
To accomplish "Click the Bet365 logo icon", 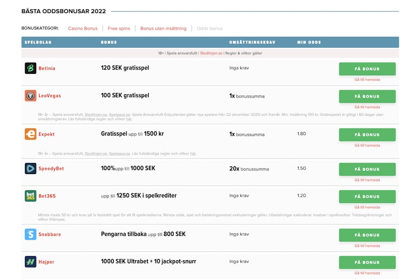I will (x=30, y=196).
